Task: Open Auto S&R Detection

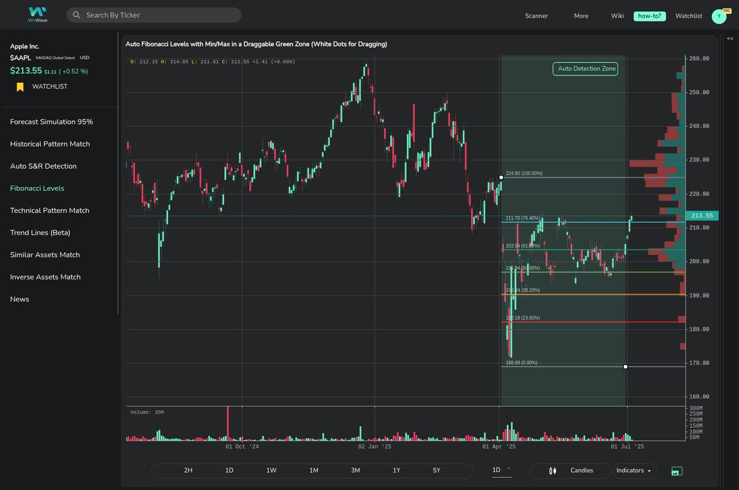Action: tap(43, 166)
